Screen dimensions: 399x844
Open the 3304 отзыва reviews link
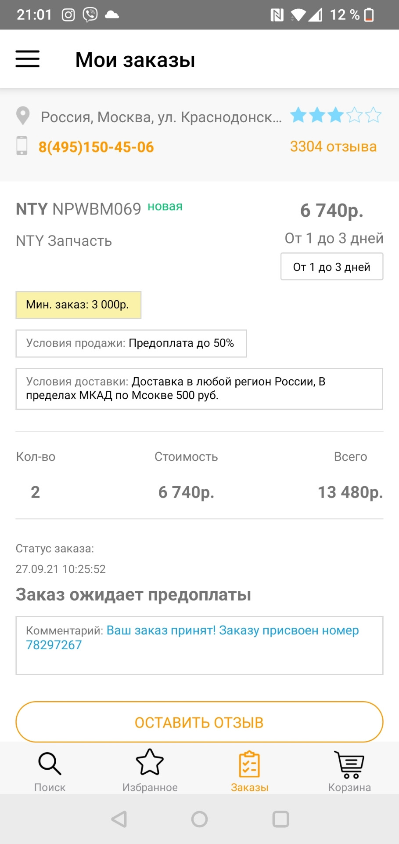pos(333,147)
